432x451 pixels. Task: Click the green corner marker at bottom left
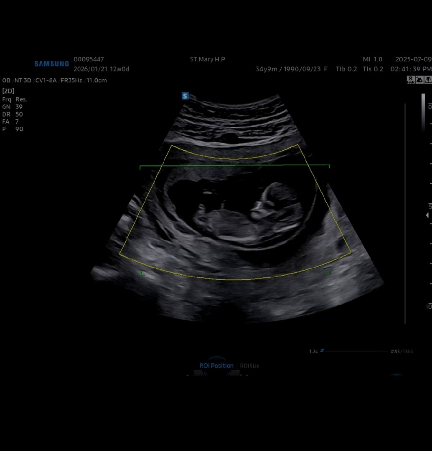coord(142,273)
